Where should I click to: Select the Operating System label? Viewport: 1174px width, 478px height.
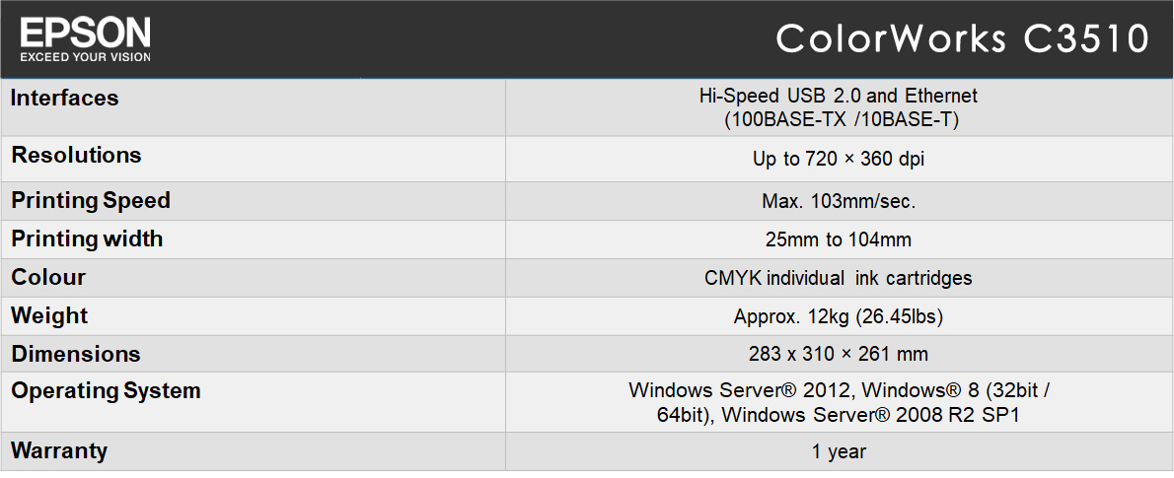[x=106, y=390]
